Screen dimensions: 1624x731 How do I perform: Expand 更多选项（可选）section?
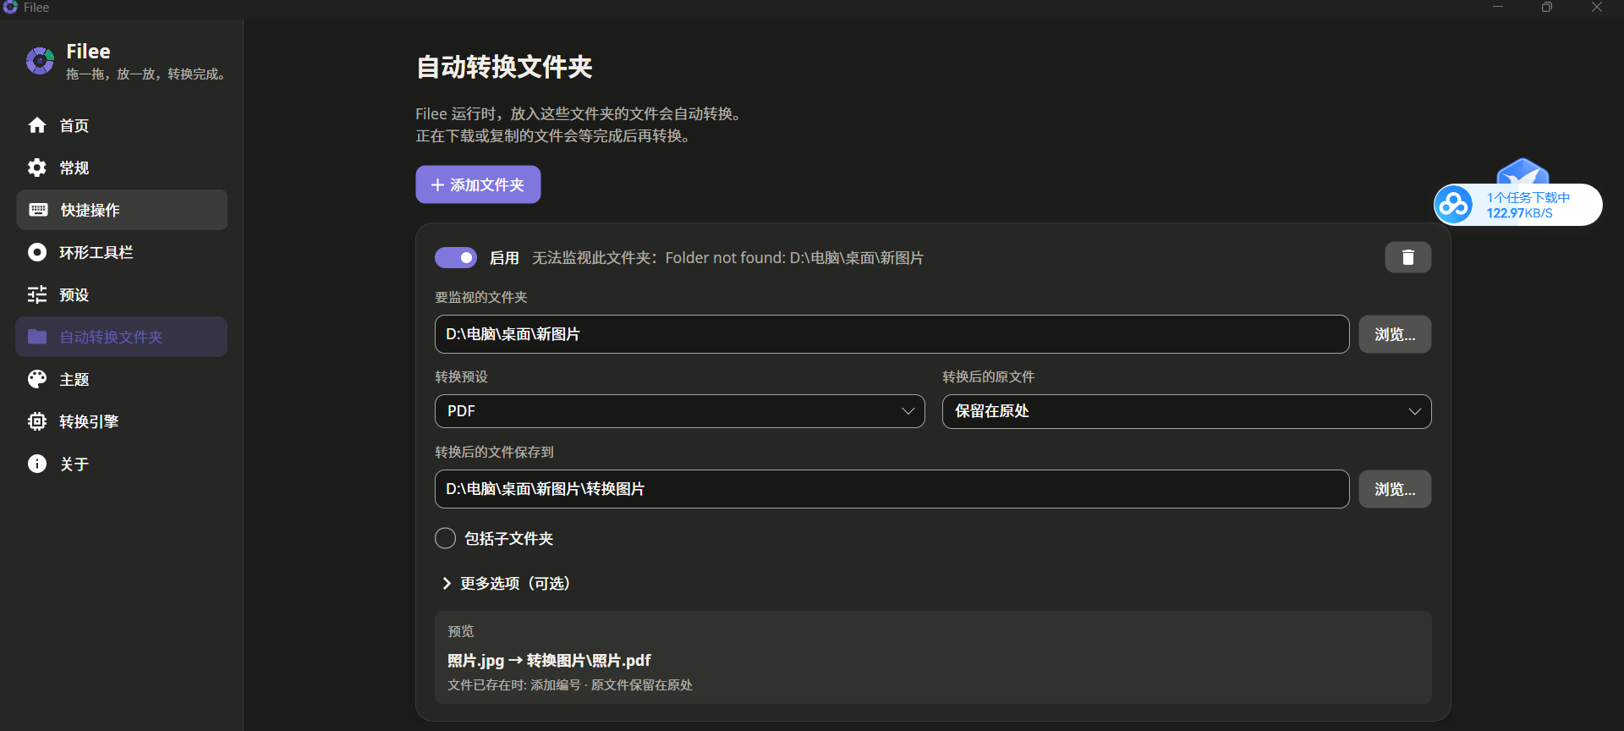coord(506,584)
